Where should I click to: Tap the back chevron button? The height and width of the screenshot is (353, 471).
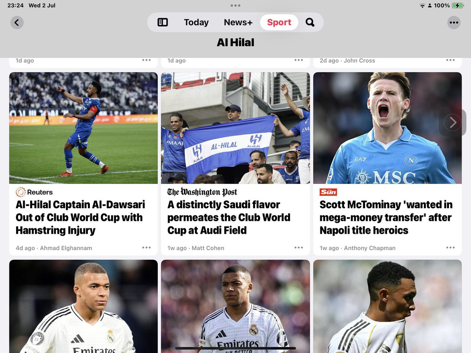click(x=17, y=22)
